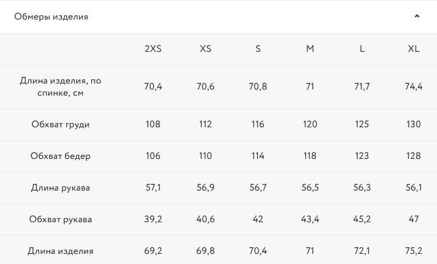Viewport: 437px width, 264px height.
Task: Select the XS size column header
Action: tap(205, 49)
